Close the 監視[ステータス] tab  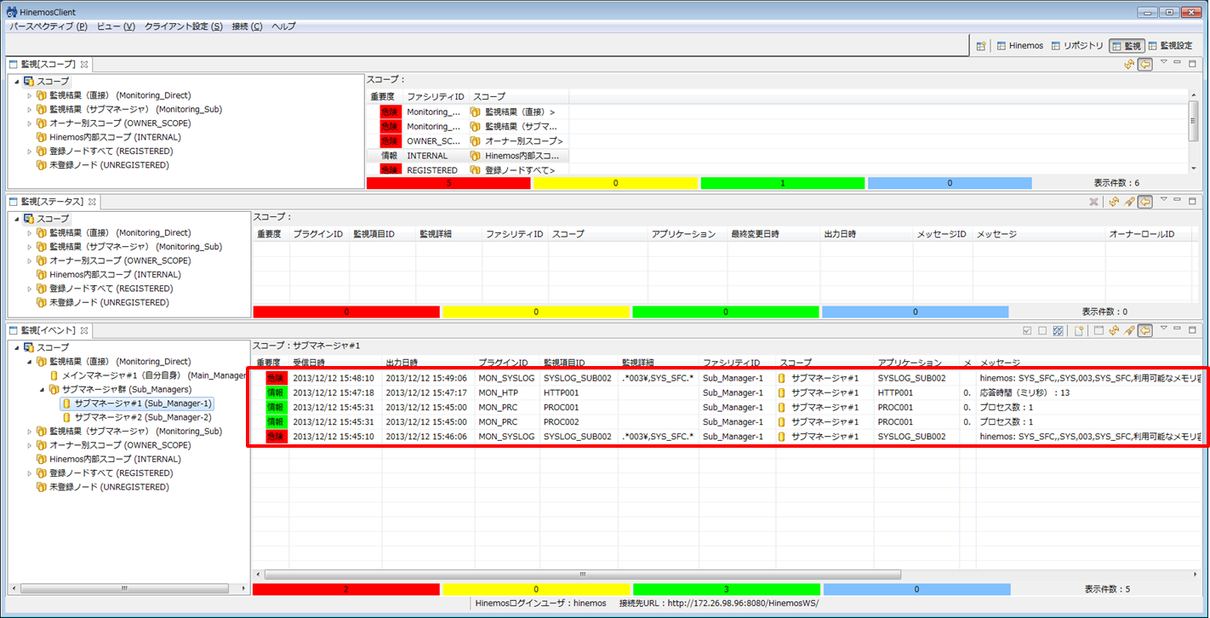pos(94,202)
